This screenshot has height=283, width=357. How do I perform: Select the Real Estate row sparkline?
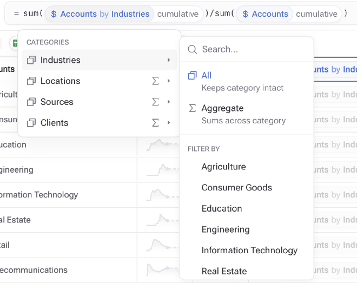click(x=162, y=220)
